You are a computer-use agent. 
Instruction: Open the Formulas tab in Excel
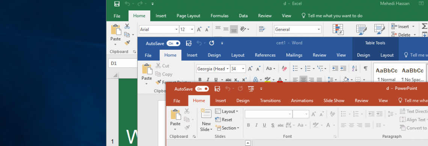220,16
